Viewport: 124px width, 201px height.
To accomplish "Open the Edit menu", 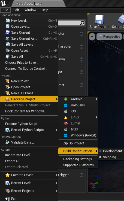I will point(16,10).
